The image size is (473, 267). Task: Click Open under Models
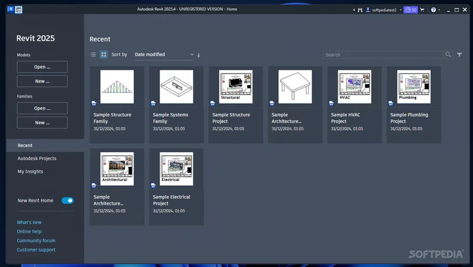[42, 67]
